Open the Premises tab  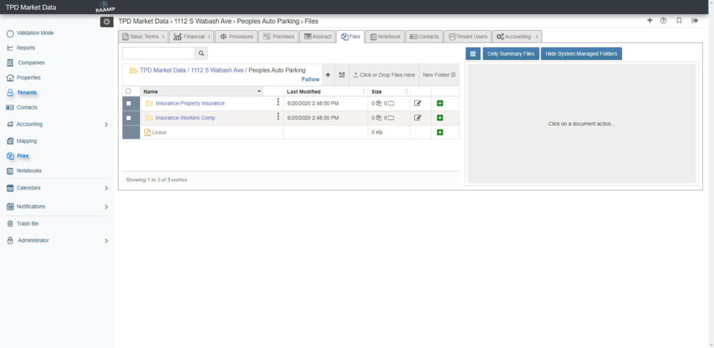coord(278,36)
